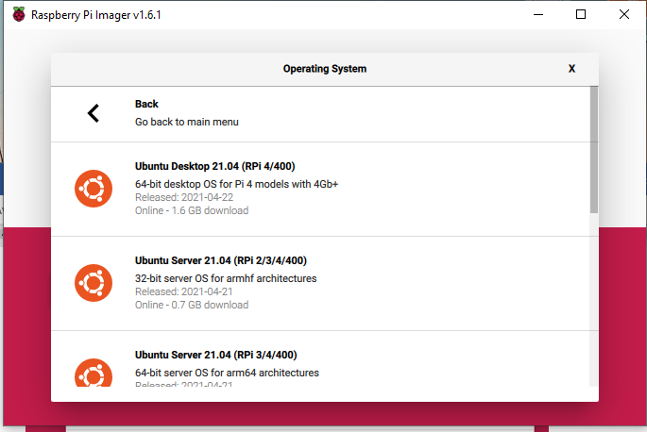Click 'Online - 1.6 GB download' text
This screenshot has width=647, height=432.
pyautogui.click(x=192, y=210)
